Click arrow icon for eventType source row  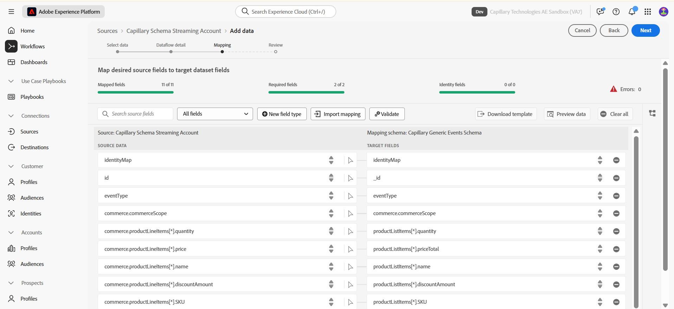350,196
